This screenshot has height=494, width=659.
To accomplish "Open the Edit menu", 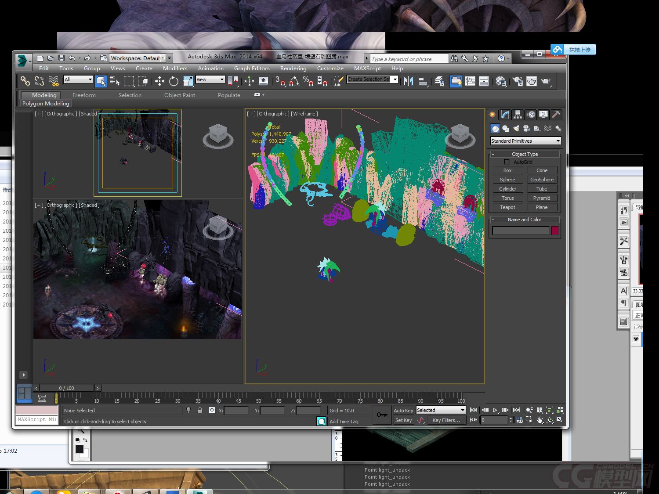I will 44,68.
